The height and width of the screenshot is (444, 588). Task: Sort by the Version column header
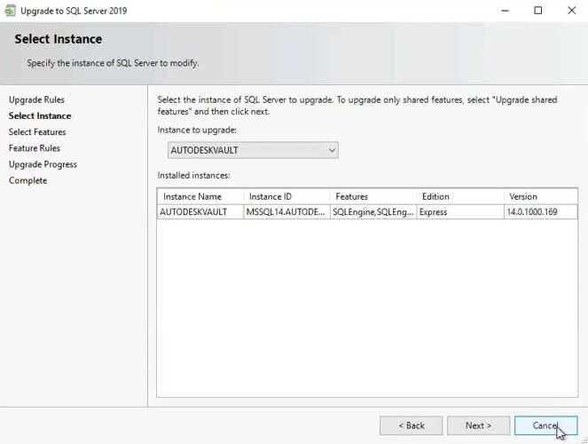(x=539, y=196)
